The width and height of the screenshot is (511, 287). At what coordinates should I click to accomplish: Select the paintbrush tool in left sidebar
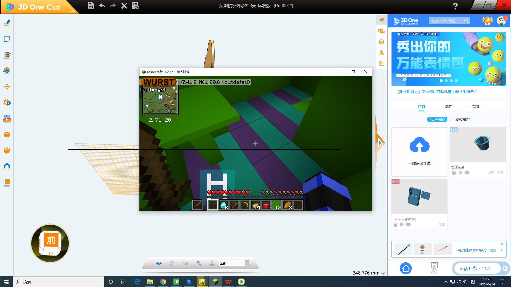[7, 23]
